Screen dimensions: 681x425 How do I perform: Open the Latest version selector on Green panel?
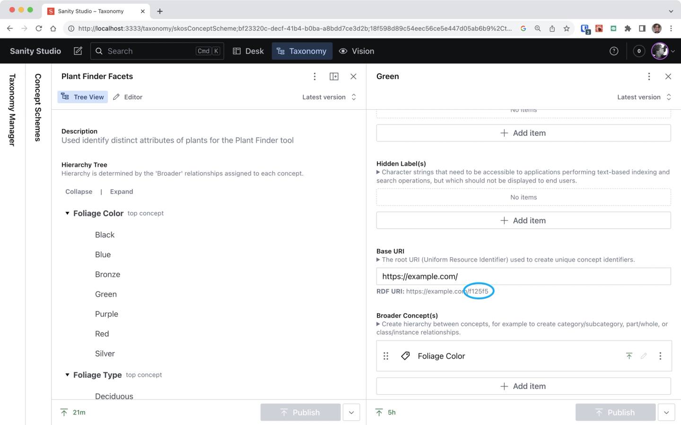tap(644, 97)
